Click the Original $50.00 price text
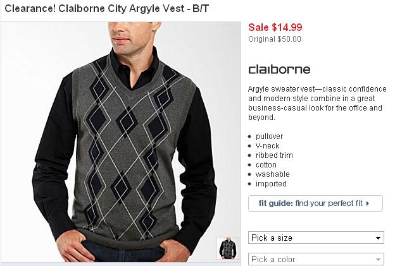The image size is (395, 266). tap(275, 39)
